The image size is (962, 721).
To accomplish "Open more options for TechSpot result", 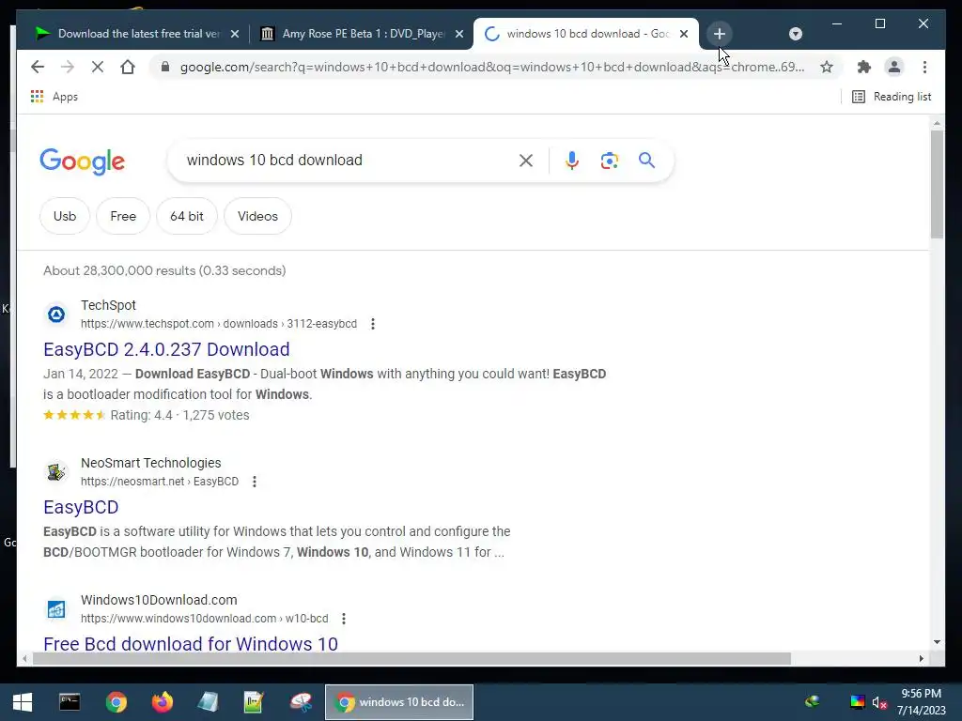I will click(x=373, y=324).
